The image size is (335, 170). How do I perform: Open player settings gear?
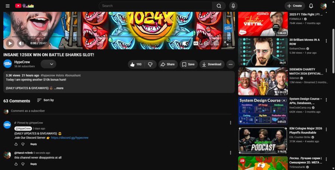point(206,43)
